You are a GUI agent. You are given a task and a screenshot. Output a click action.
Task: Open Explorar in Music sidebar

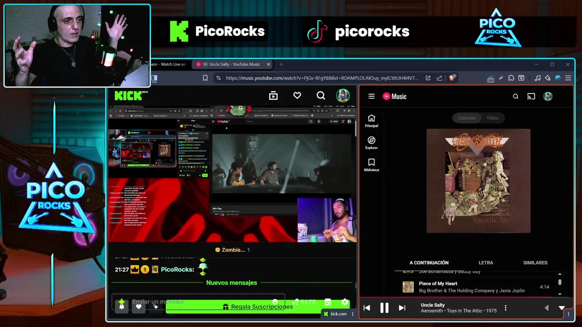371,143
